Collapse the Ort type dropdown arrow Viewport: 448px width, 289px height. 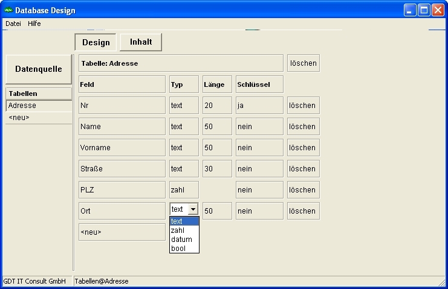(x=192, y=209)
